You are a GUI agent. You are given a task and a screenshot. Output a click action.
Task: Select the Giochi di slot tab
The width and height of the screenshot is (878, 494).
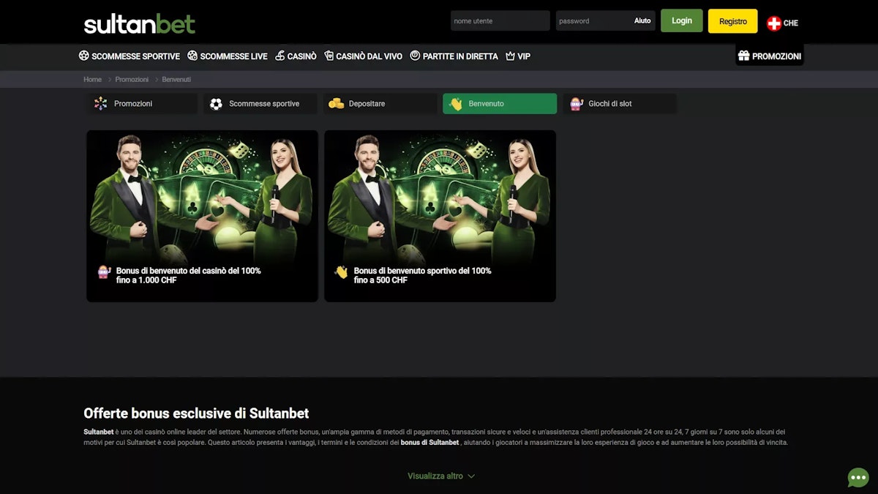tap(620, 104)
